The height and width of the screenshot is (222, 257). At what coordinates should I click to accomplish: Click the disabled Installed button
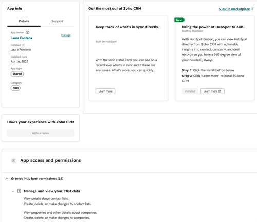tap(190, 91)
